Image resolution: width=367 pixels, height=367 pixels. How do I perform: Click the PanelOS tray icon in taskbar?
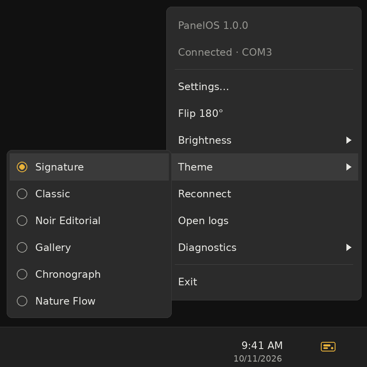pyautogui.click(x=328, y=346)
